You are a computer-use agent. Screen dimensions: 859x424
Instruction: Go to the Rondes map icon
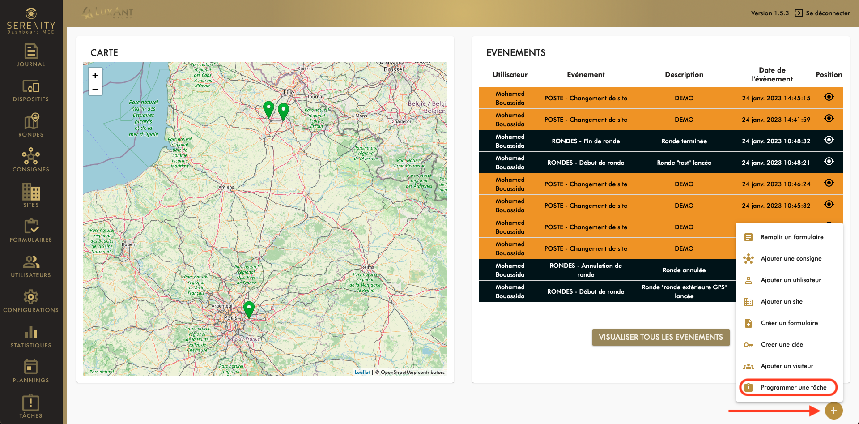31,125
